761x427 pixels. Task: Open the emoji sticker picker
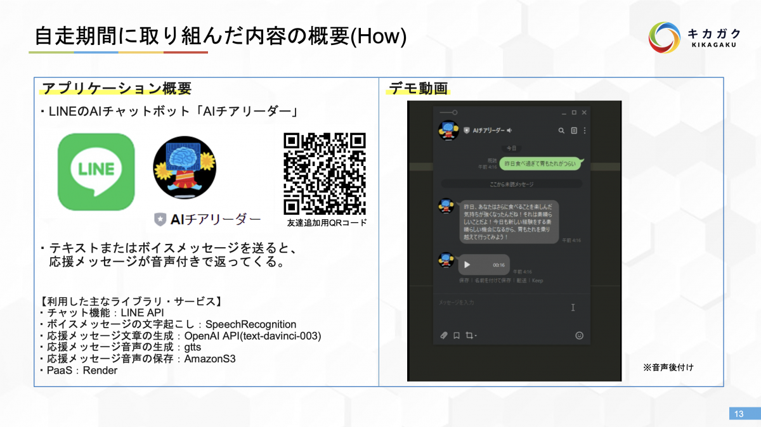click(x=579, y=335)
